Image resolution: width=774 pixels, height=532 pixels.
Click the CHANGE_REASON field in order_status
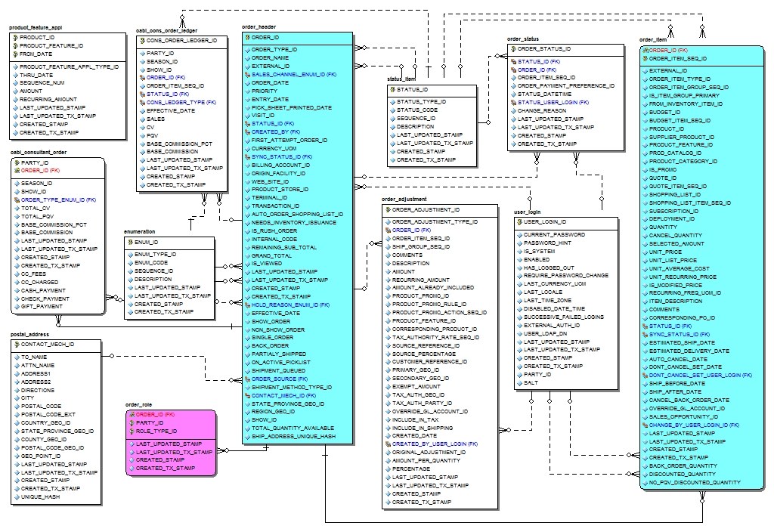[542, 111]
